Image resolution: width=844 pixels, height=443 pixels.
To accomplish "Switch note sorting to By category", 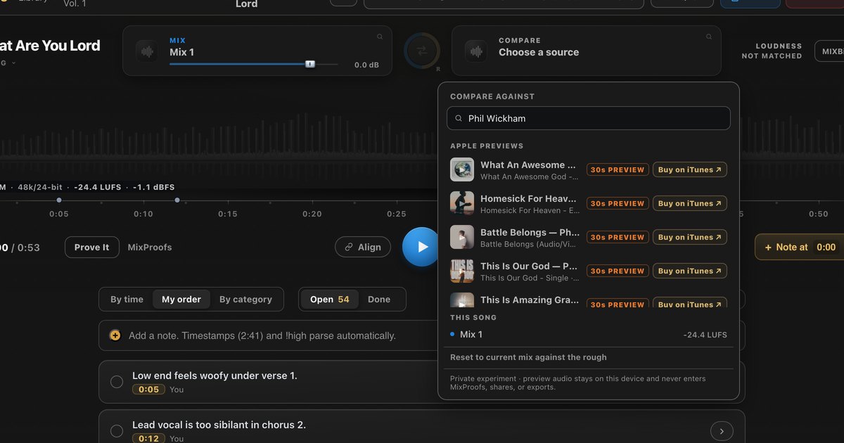I will tap(245, 299).
